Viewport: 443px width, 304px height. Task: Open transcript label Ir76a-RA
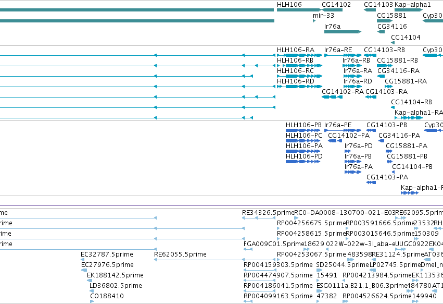358,71
